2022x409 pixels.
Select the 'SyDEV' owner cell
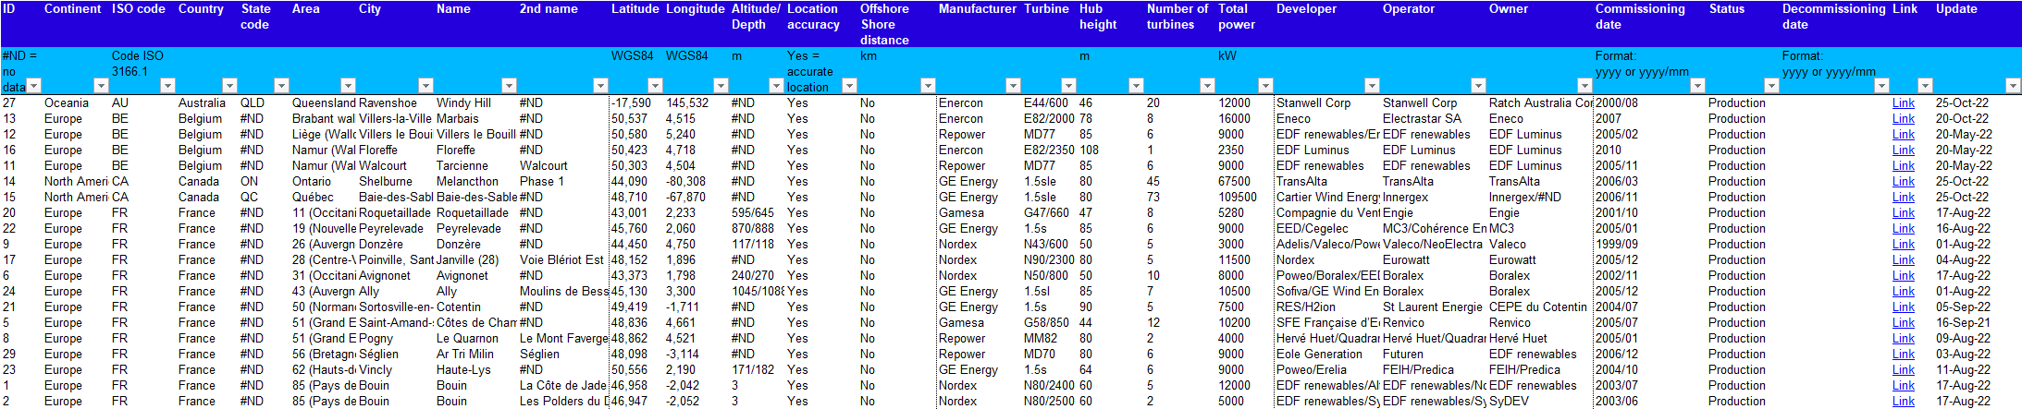point(1540,402)
